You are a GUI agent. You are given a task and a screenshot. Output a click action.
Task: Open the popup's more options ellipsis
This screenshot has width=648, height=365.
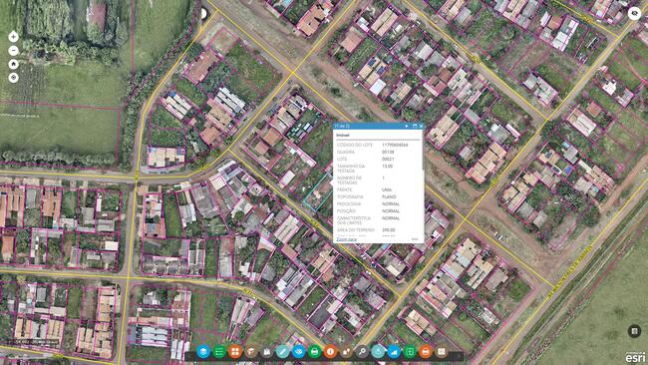[x=415, y=239]
